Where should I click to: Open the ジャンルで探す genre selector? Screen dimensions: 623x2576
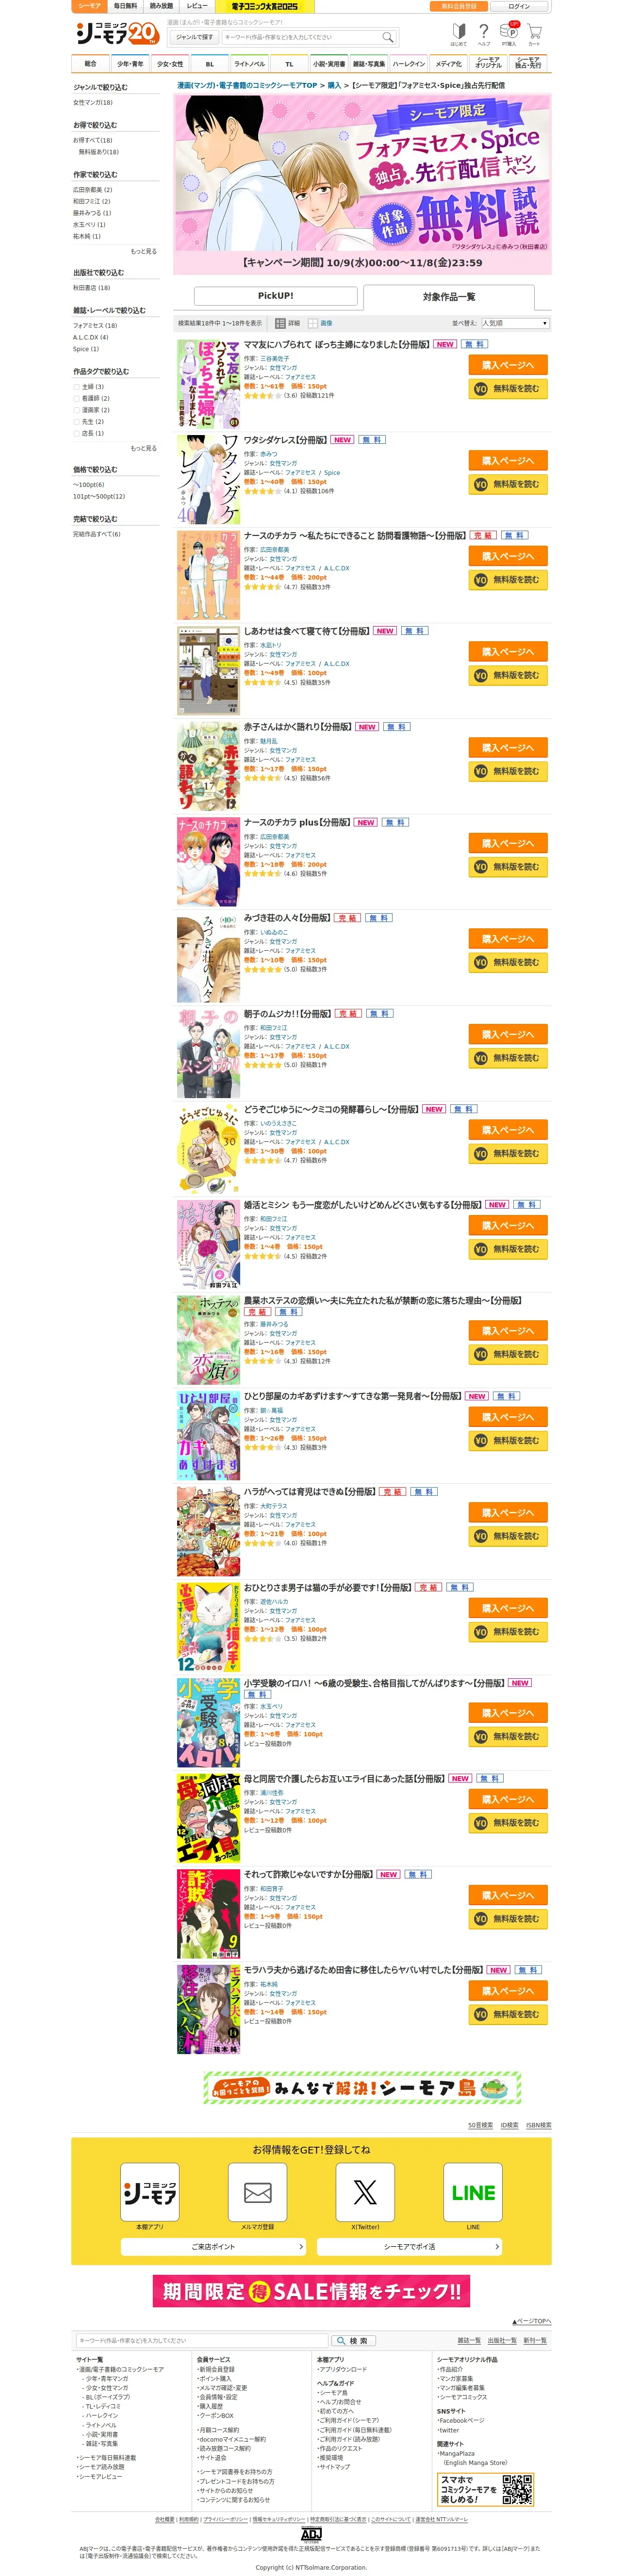(194, 37)
